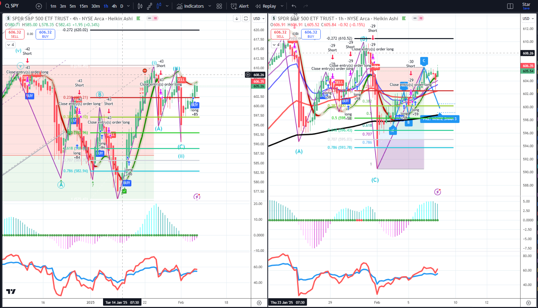
Task: Select the Heikin Ashi candles style icon
Action: click(x=159, y=6)
